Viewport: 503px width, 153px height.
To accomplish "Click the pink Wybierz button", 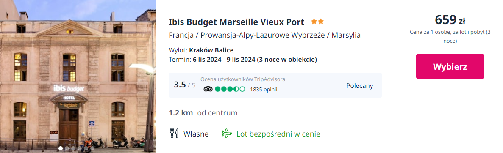I will (x=450, y=66).
